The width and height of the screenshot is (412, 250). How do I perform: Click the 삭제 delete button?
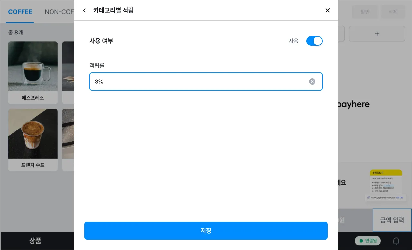tap(393, 12)
